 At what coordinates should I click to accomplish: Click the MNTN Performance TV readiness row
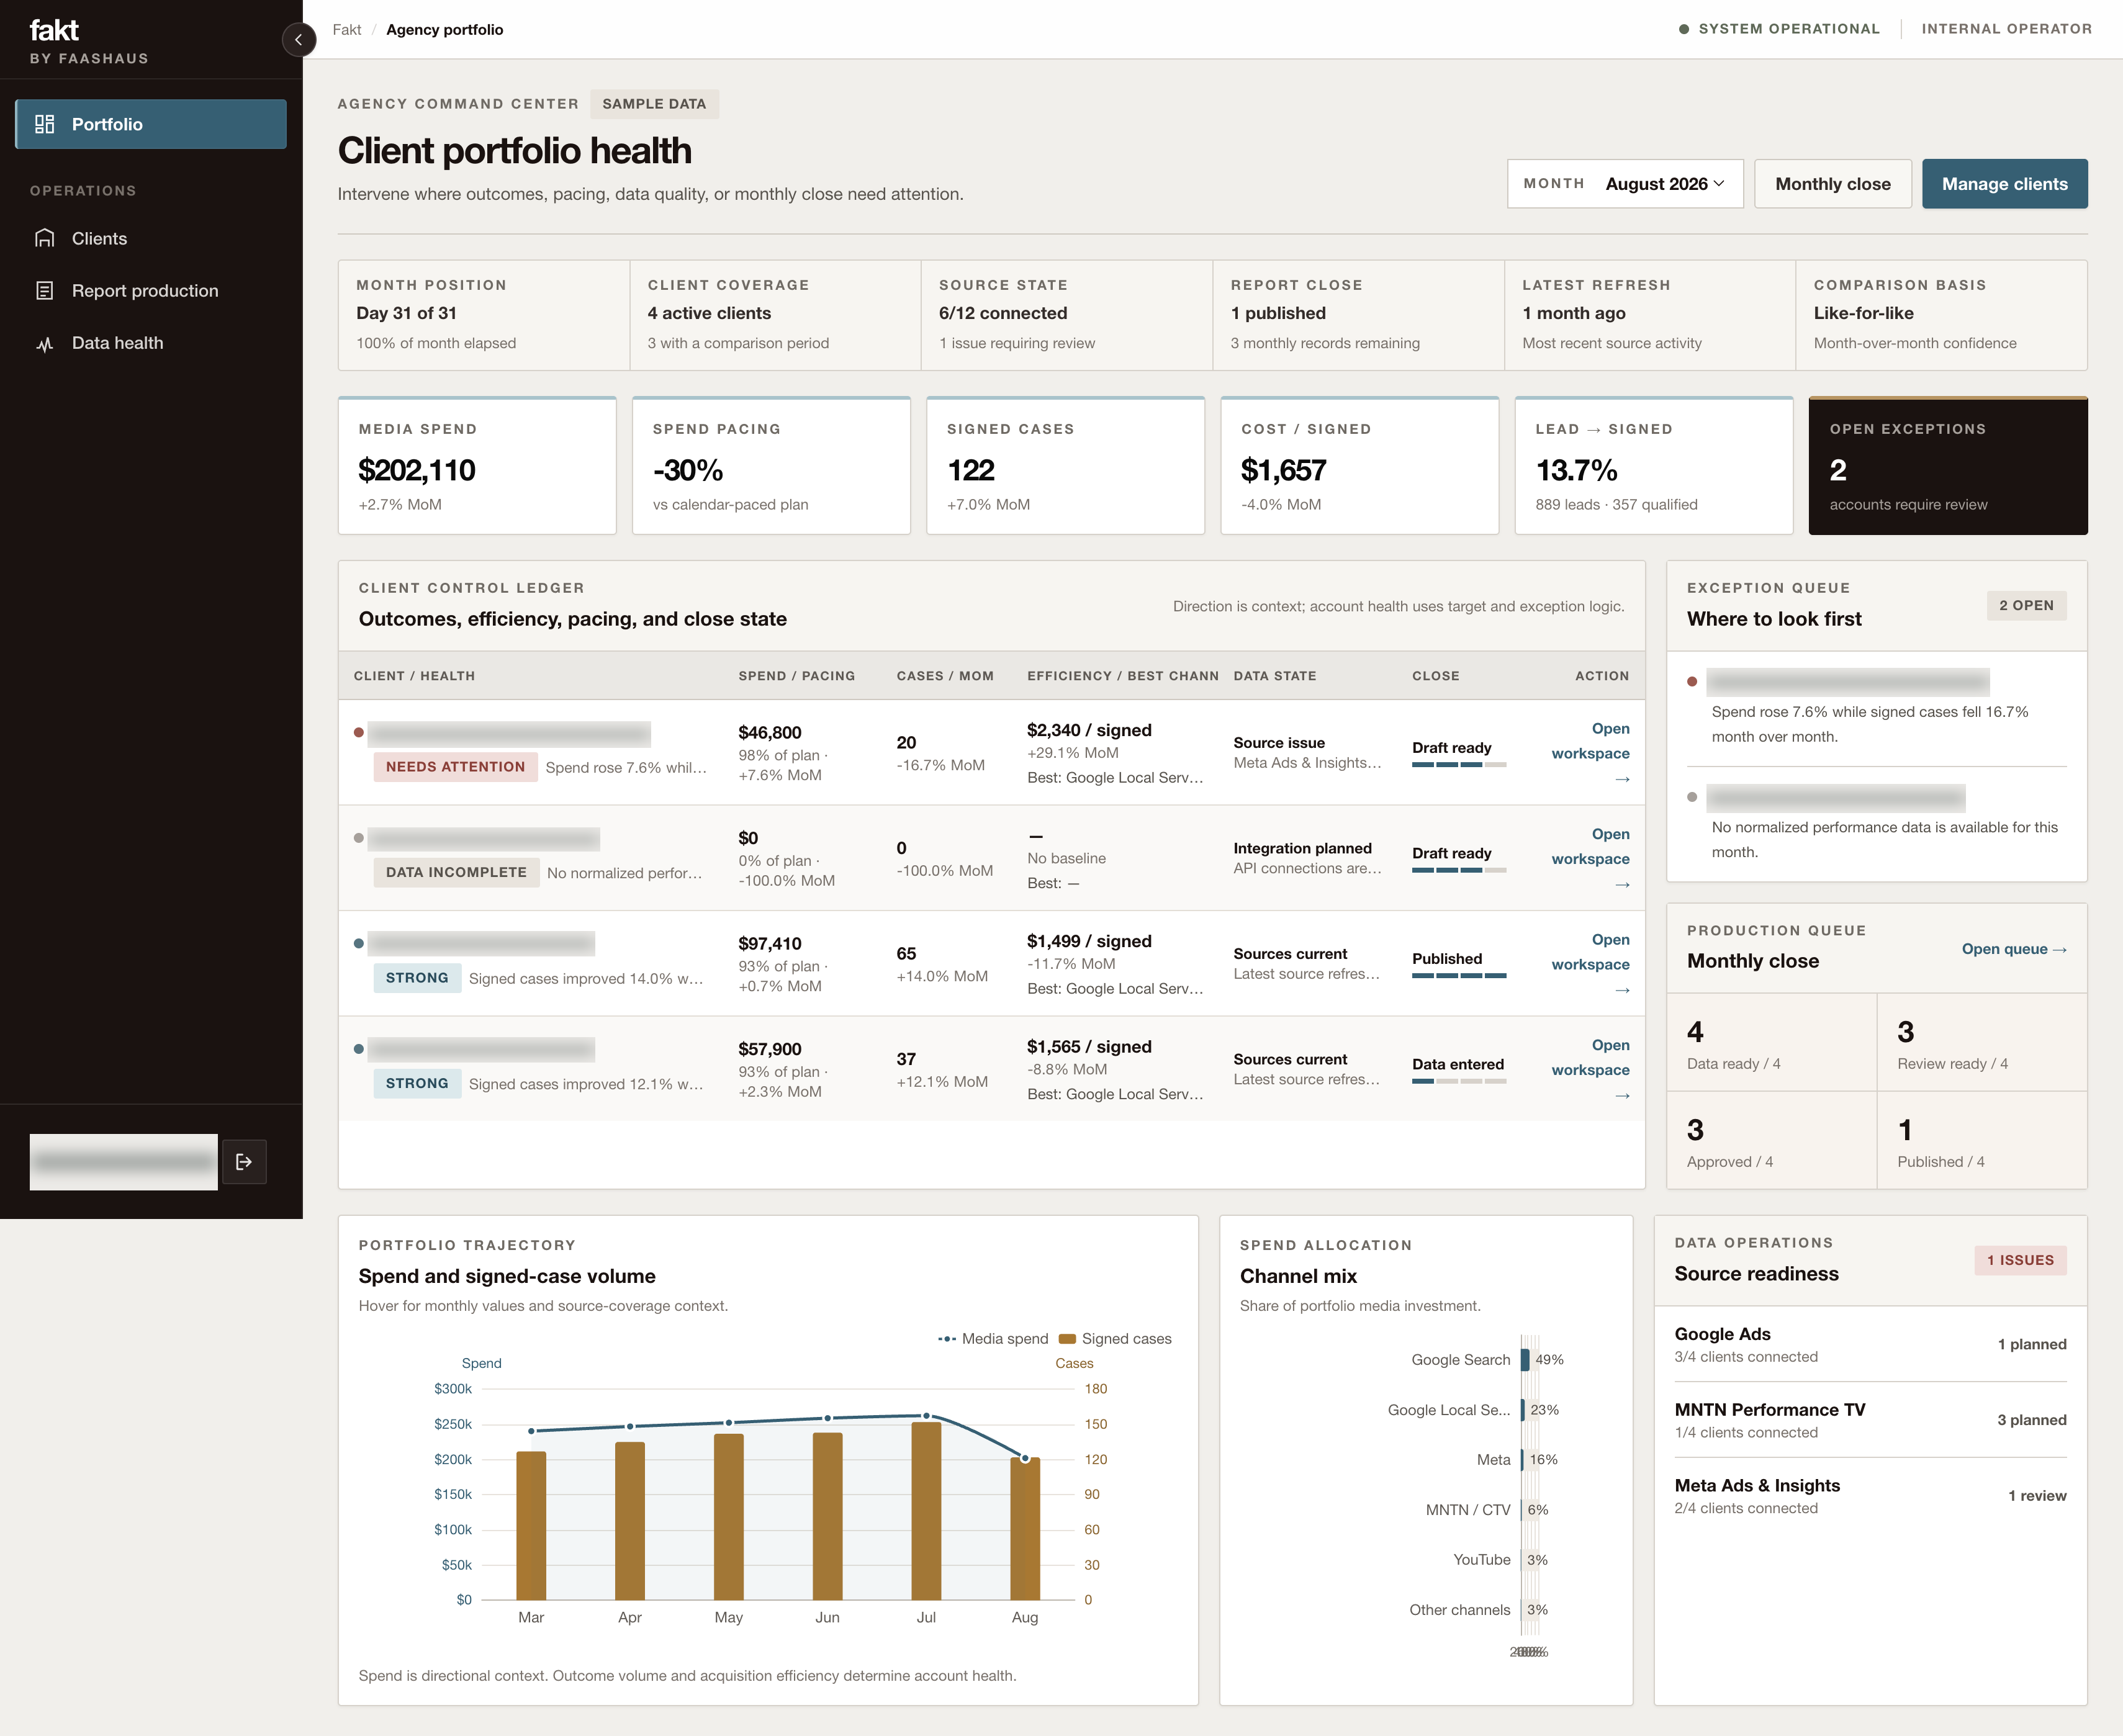pyautogui.click(x=1870, y=1420)
